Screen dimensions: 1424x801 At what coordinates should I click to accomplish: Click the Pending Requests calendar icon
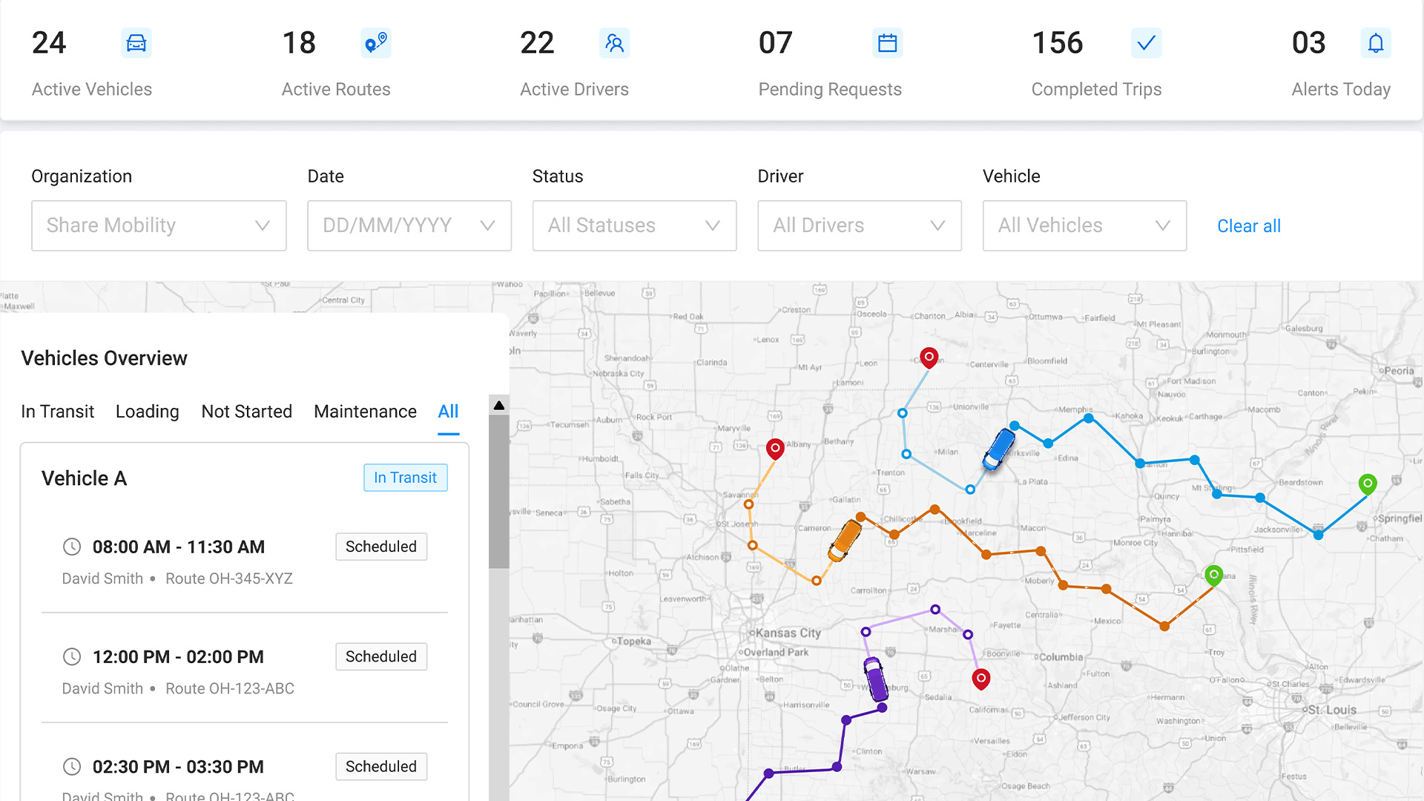click(887, 43)
